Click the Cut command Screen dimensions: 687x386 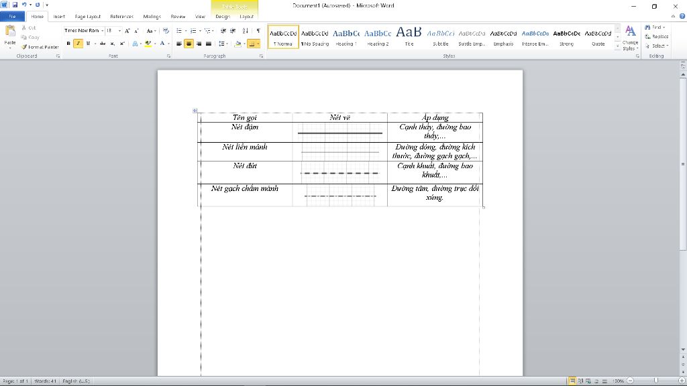point(29,27)
